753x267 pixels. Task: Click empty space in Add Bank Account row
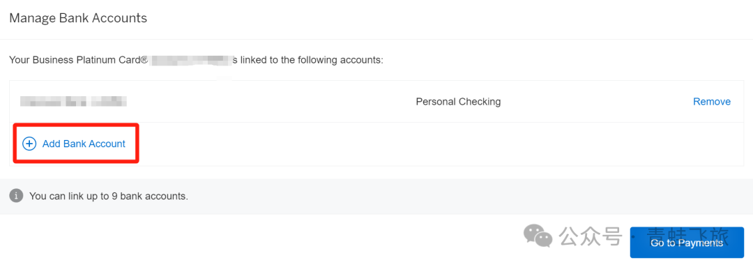(x=432, y=144)
